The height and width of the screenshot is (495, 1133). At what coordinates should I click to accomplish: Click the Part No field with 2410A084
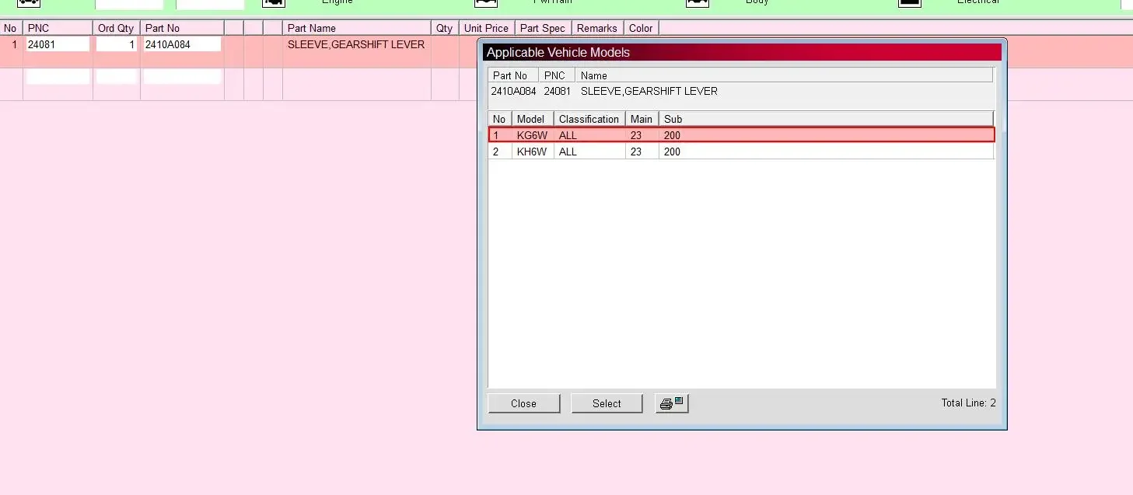click(182, 45)
